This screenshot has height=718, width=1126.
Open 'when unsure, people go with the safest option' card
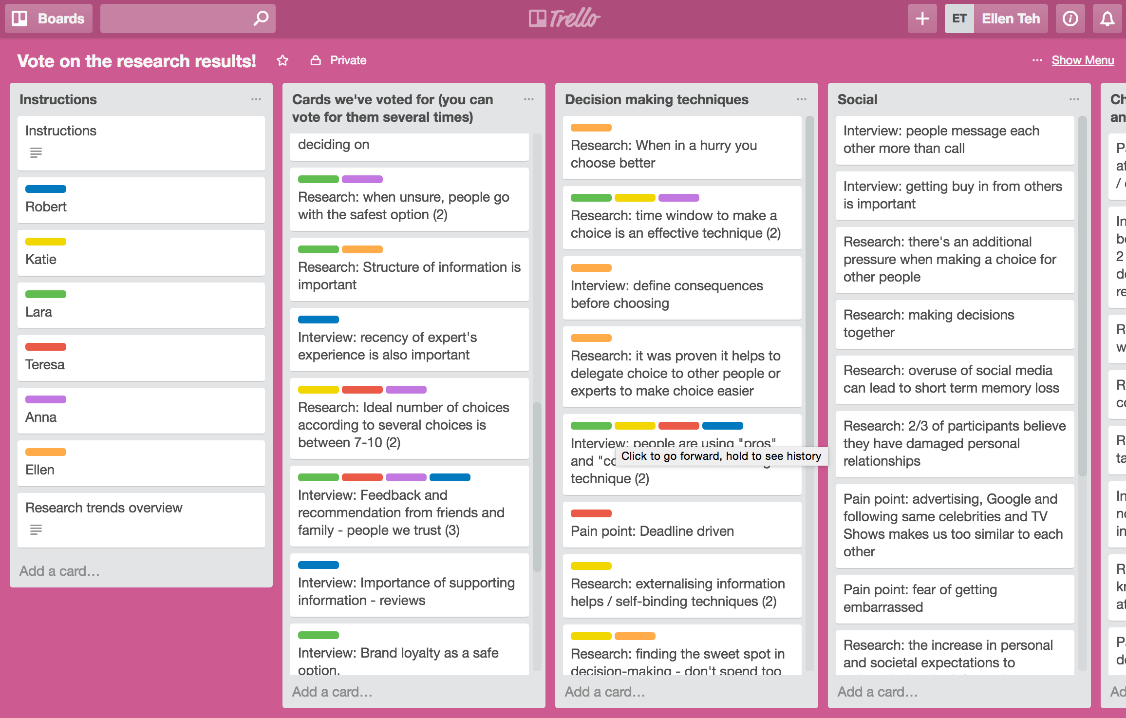410,199
